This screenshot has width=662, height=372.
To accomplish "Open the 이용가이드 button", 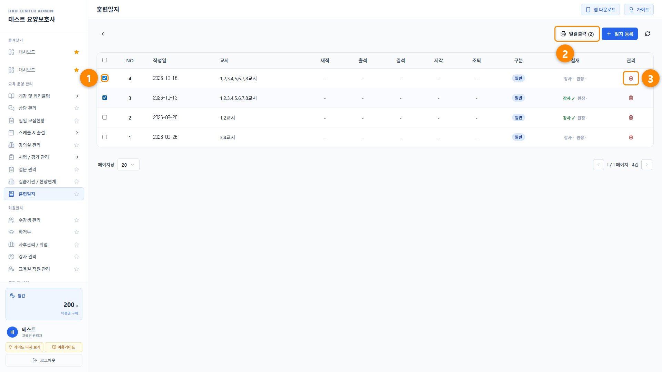I will [63, 347].
